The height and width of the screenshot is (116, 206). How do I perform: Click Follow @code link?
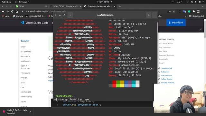pyautogui.click(x=167, y=79)
